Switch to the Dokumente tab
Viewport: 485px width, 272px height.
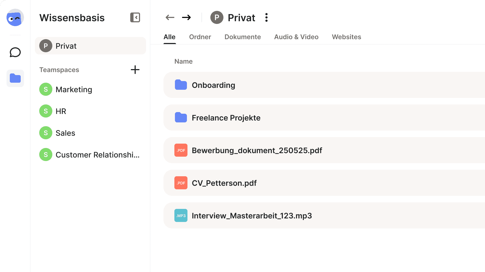pos(242,37)
